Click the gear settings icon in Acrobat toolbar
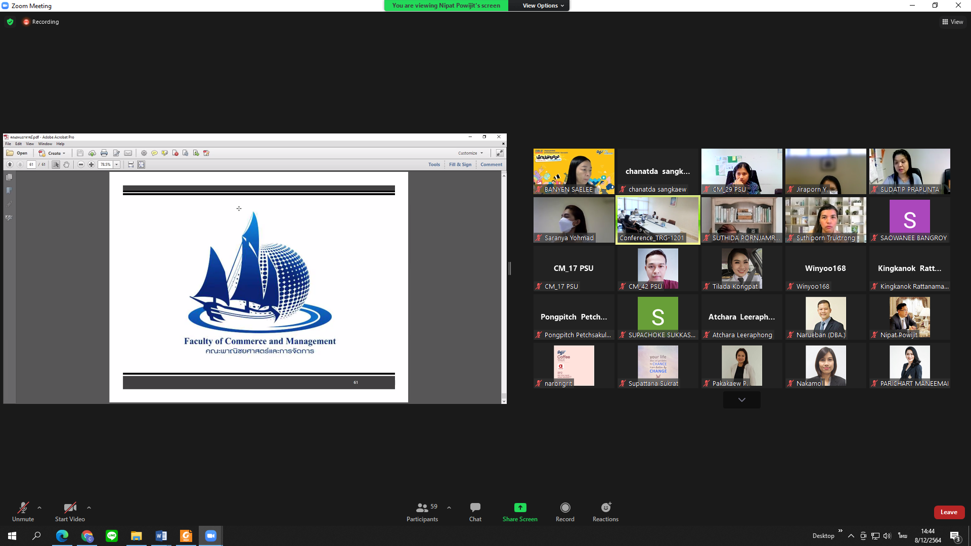 coord(144,153)
